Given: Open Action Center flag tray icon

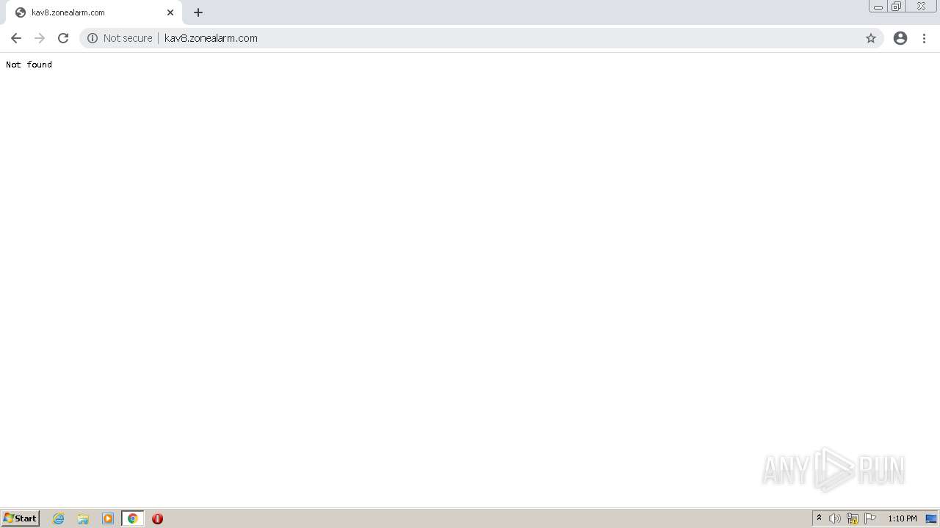Looking at the screenshot, I should pos(870,518).
